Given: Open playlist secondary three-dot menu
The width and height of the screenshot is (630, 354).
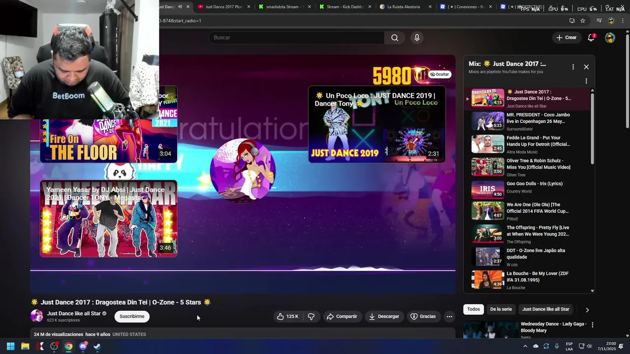Looking at the screenshot, I should [x=586, y=81].
